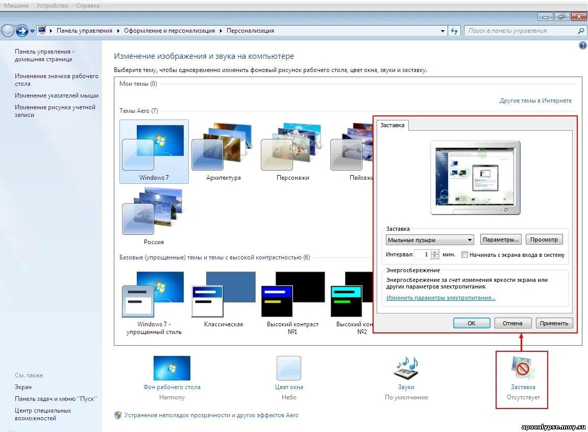Click the control panel icon in address bar

click(42, 30)
